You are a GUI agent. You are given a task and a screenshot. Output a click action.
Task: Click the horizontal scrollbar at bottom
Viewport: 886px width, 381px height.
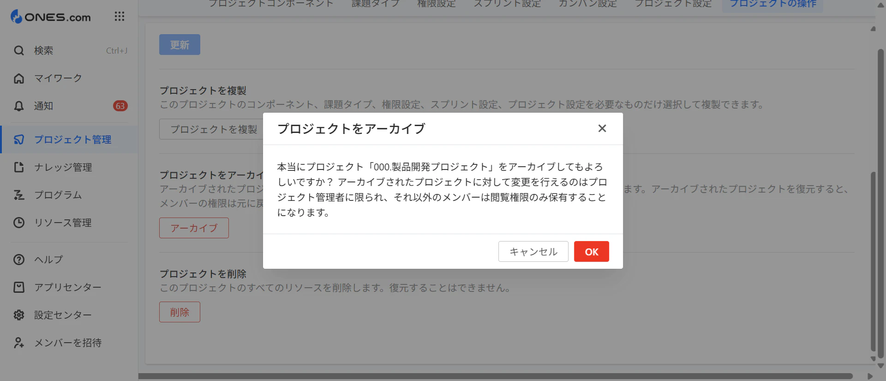495,376
